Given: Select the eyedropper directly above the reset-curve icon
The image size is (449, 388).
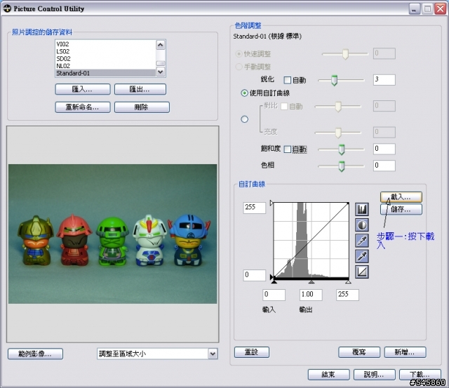Looking at the screenshot, I should click(362, 256).
